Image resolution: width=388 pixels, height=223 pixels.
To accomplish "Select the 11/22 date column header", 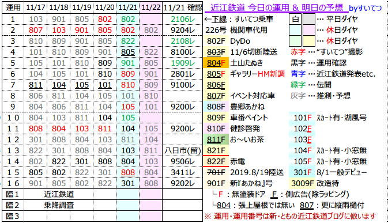I will (150, 7).
